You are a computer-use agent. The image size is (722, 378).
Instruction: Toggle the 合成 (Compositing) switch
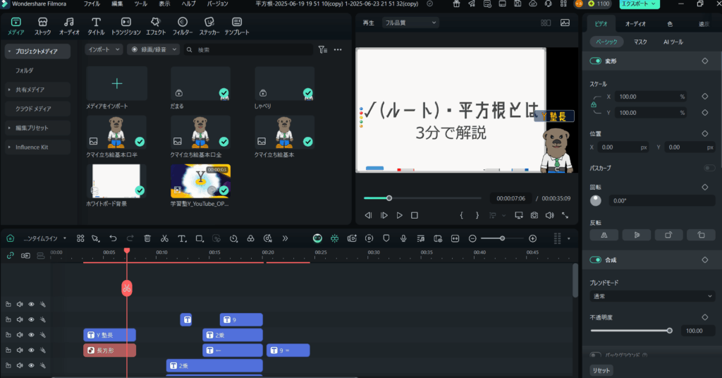(596, 260)
